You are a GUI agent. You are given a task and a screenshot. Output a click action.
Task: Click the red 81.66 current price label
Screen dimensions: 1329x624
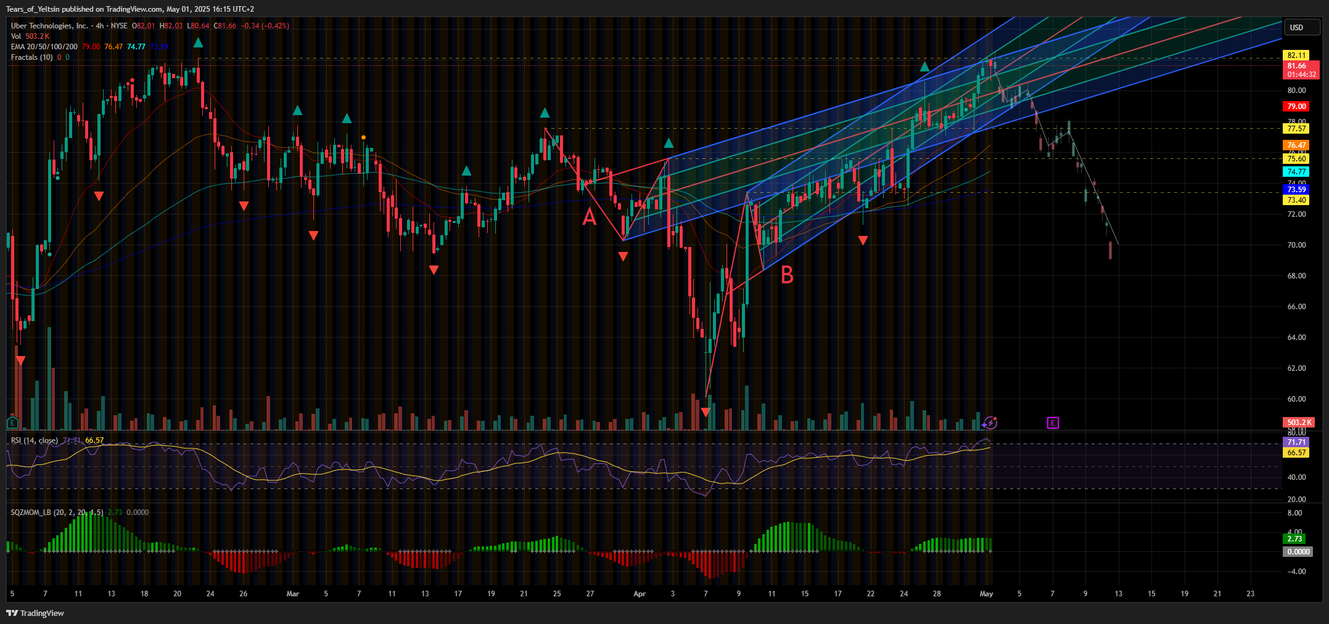[x=1301, y=70]
